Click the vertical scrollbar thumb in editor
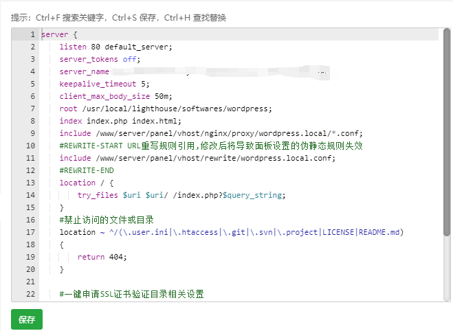 click(447, 132)
